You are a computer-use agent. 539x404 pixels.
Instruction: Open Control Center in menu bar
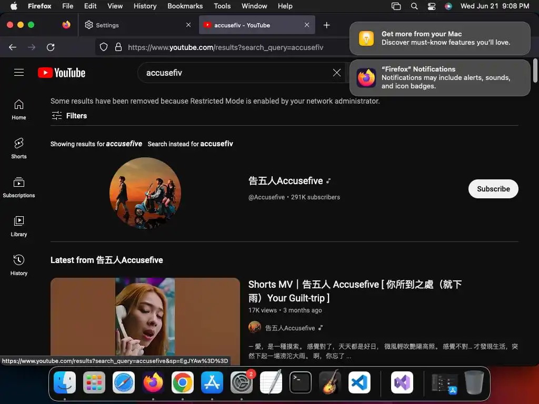[x=432, y=6]
